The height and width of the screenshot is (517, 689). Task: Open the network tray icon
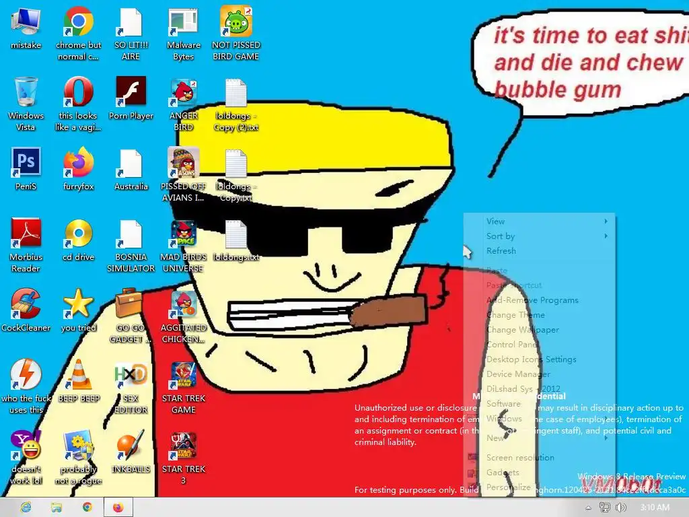point(605,508)
